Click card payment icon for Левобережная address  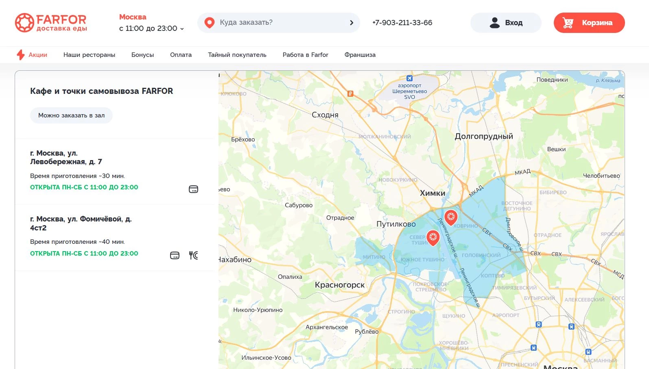coord(193,189)
